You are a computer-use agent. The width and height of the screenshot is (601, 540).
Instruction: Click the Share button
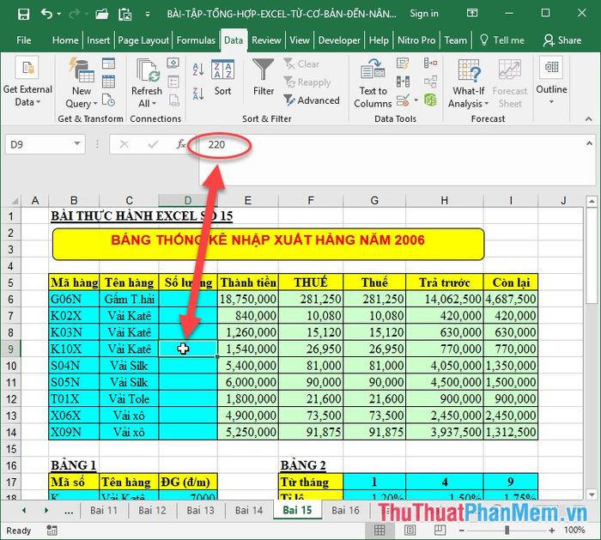click(x=562, y=40)
